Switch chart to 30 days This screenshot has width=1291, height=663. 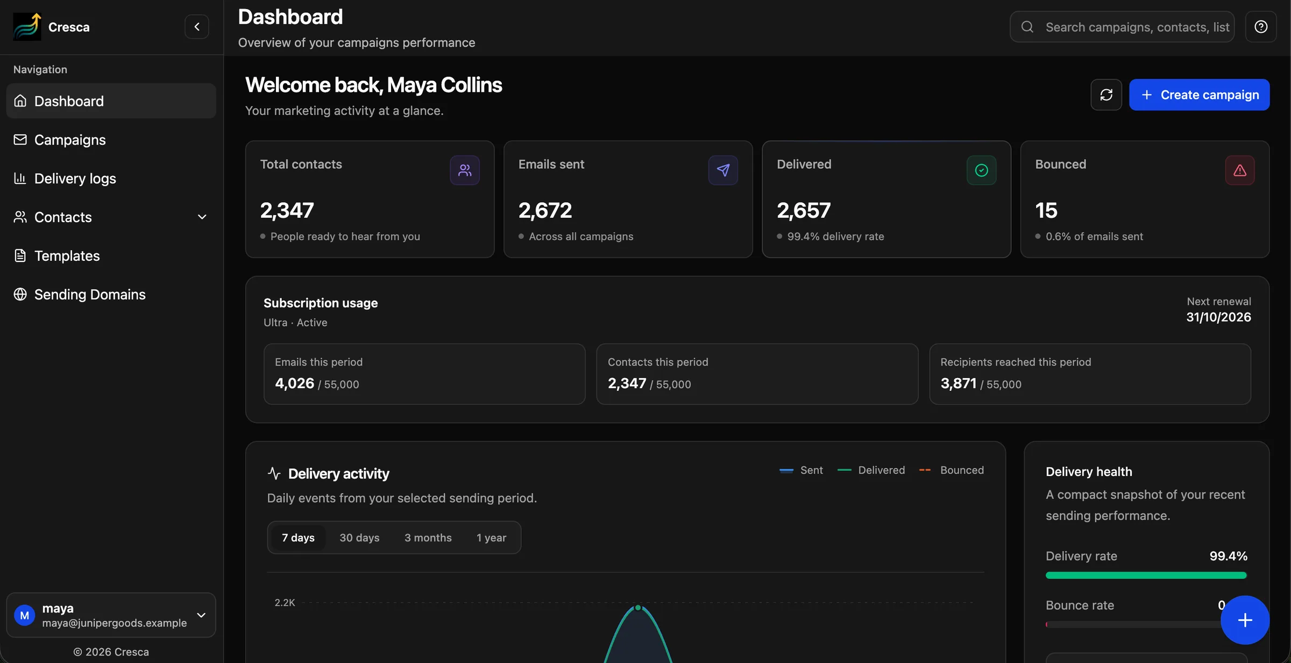tap(359, 538)
